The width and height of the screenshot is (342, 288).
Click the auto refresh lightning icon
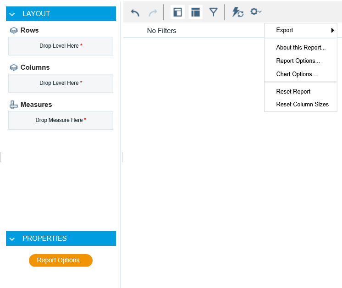(237, 12)
